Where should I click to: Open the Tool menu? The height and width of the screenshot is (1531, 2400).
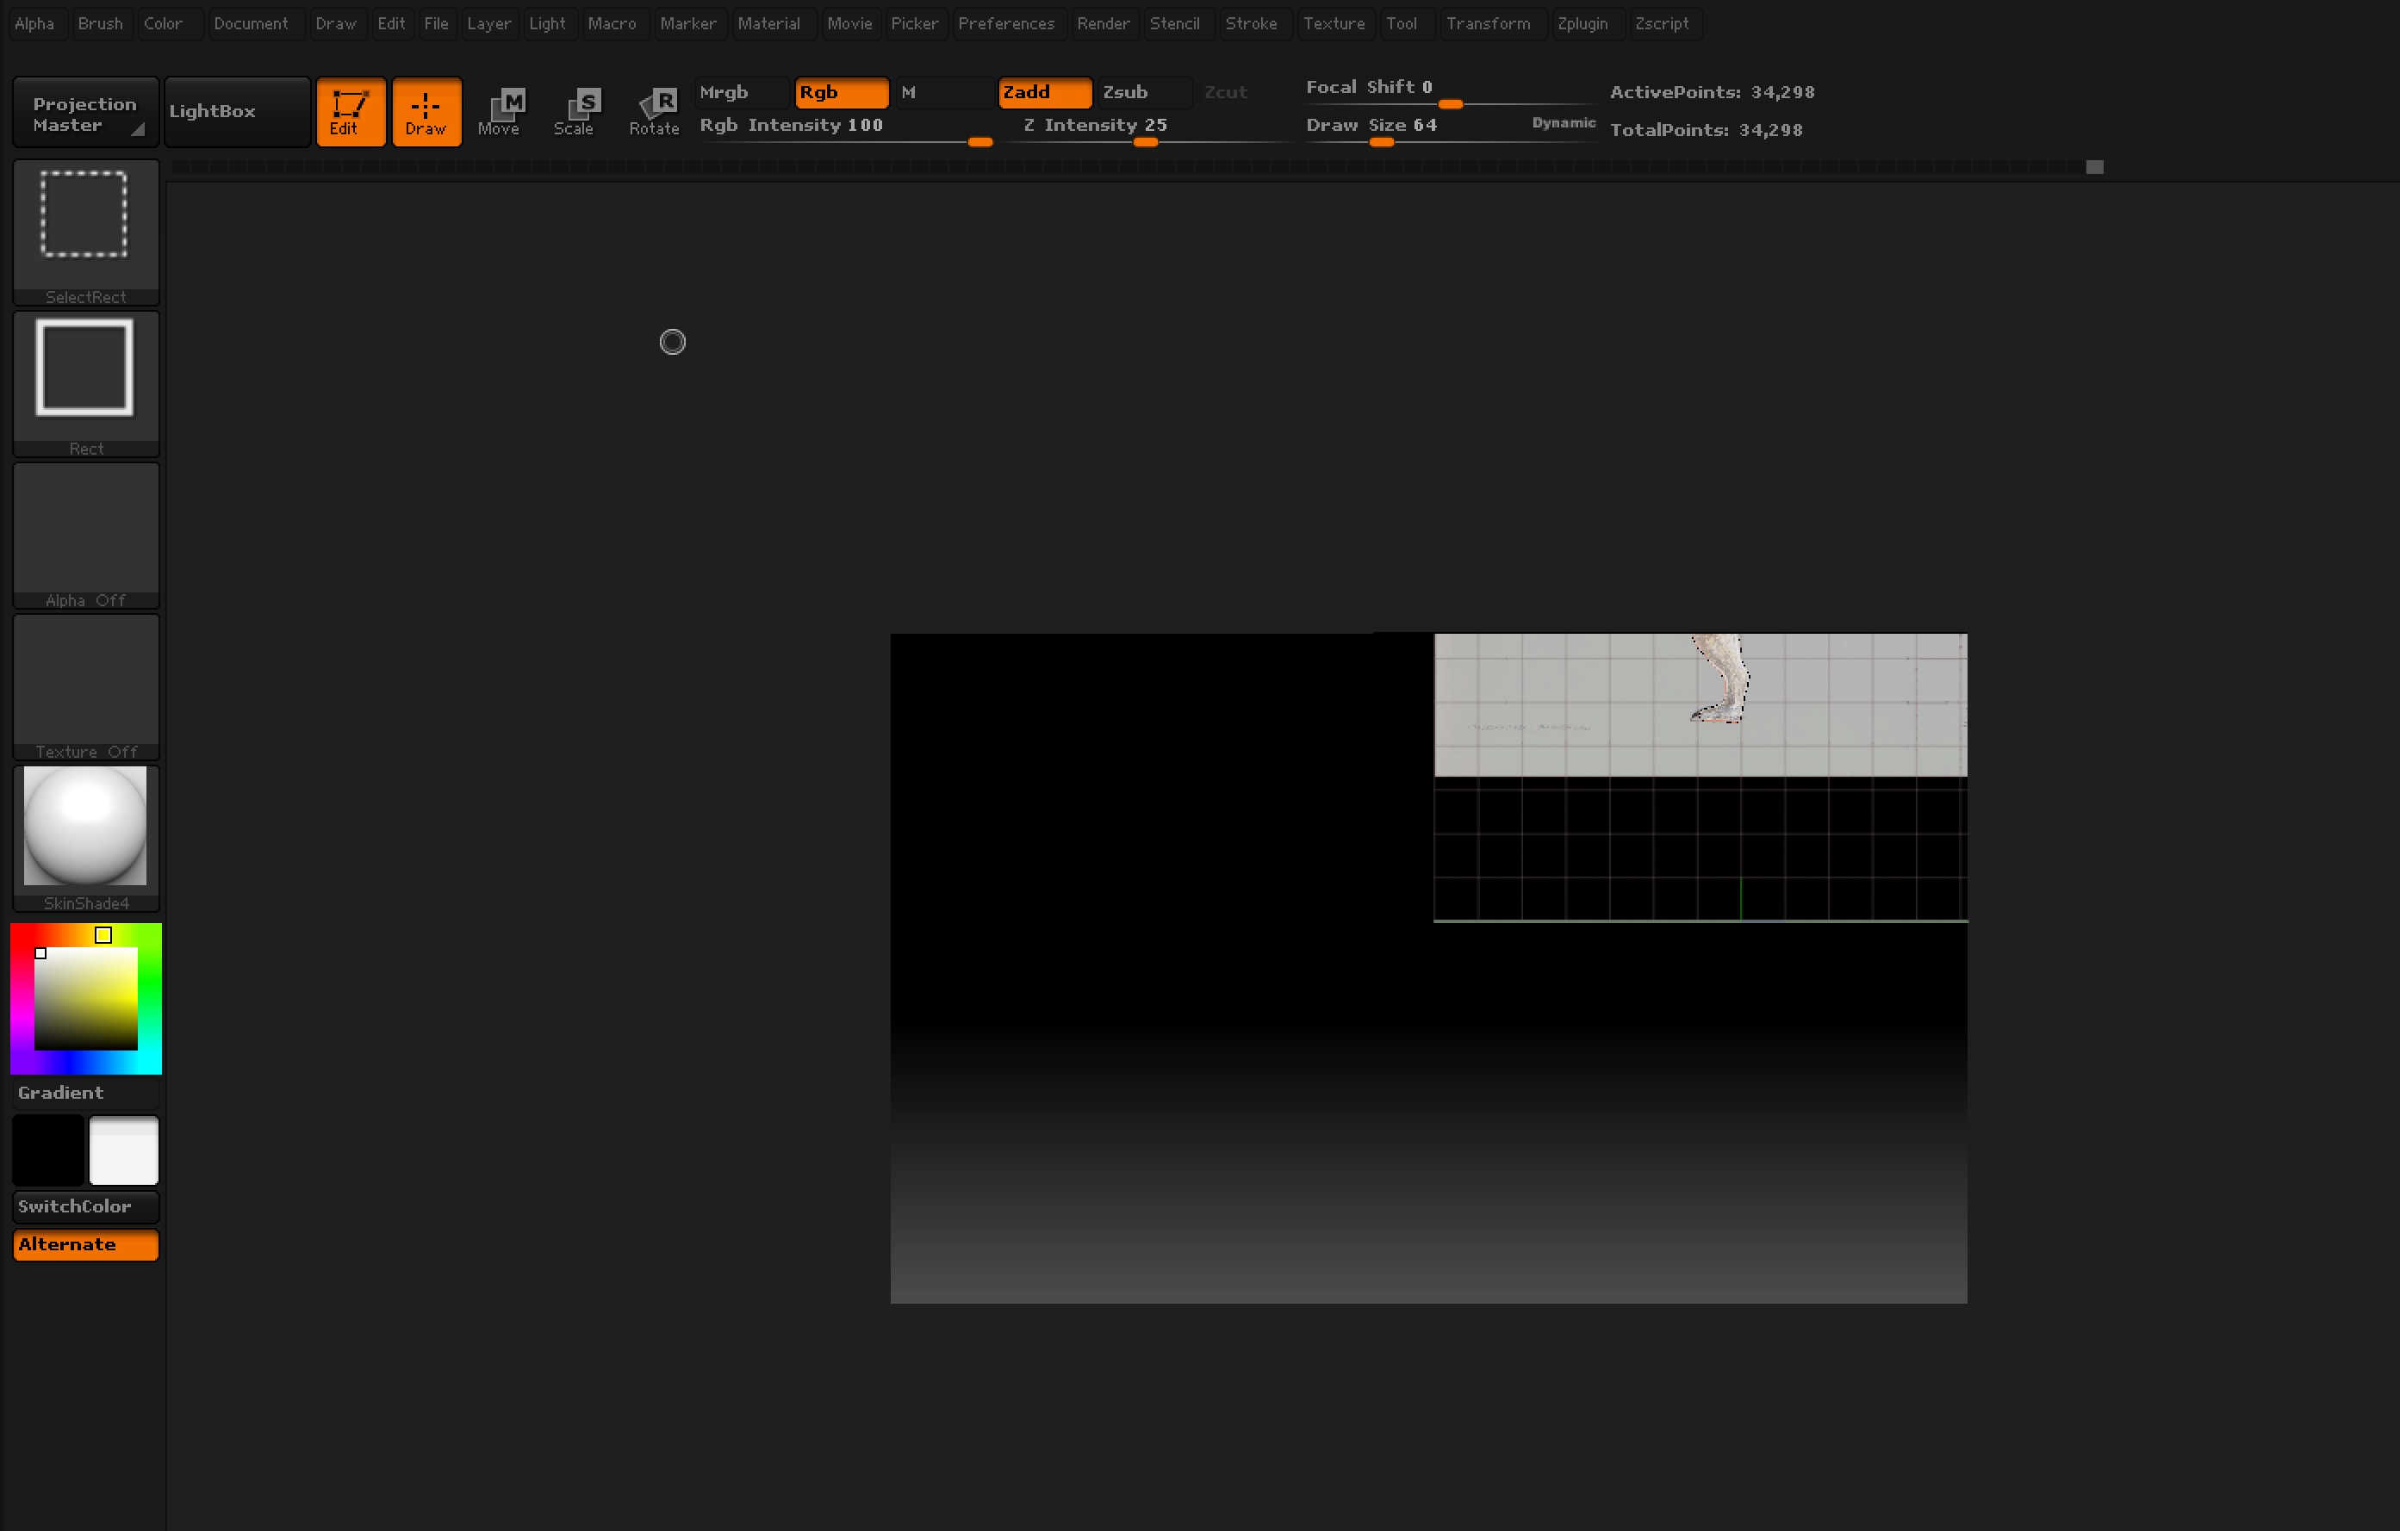click(x=1402, y=23)
